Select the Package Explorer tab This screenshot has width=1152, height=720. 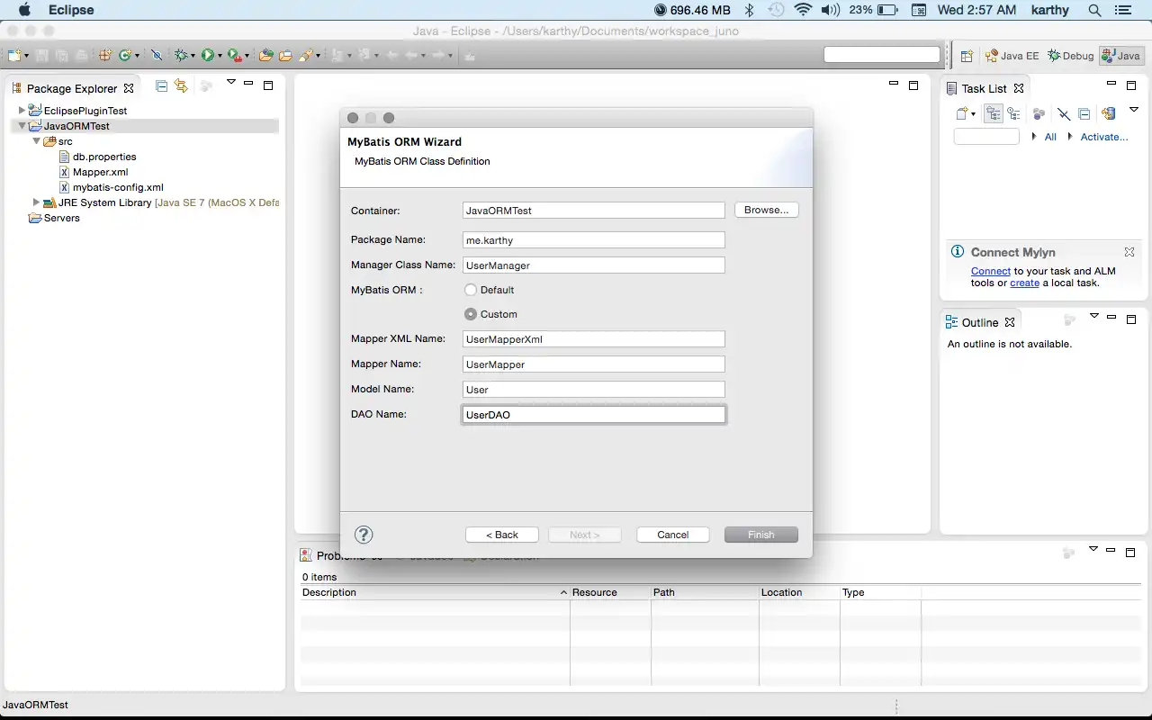(x=72, y=88)
